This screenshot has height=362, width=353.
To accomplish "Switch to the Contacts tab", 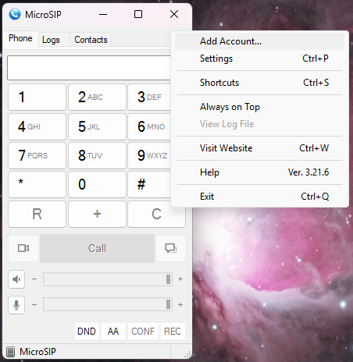I will [x=91, y=40].
